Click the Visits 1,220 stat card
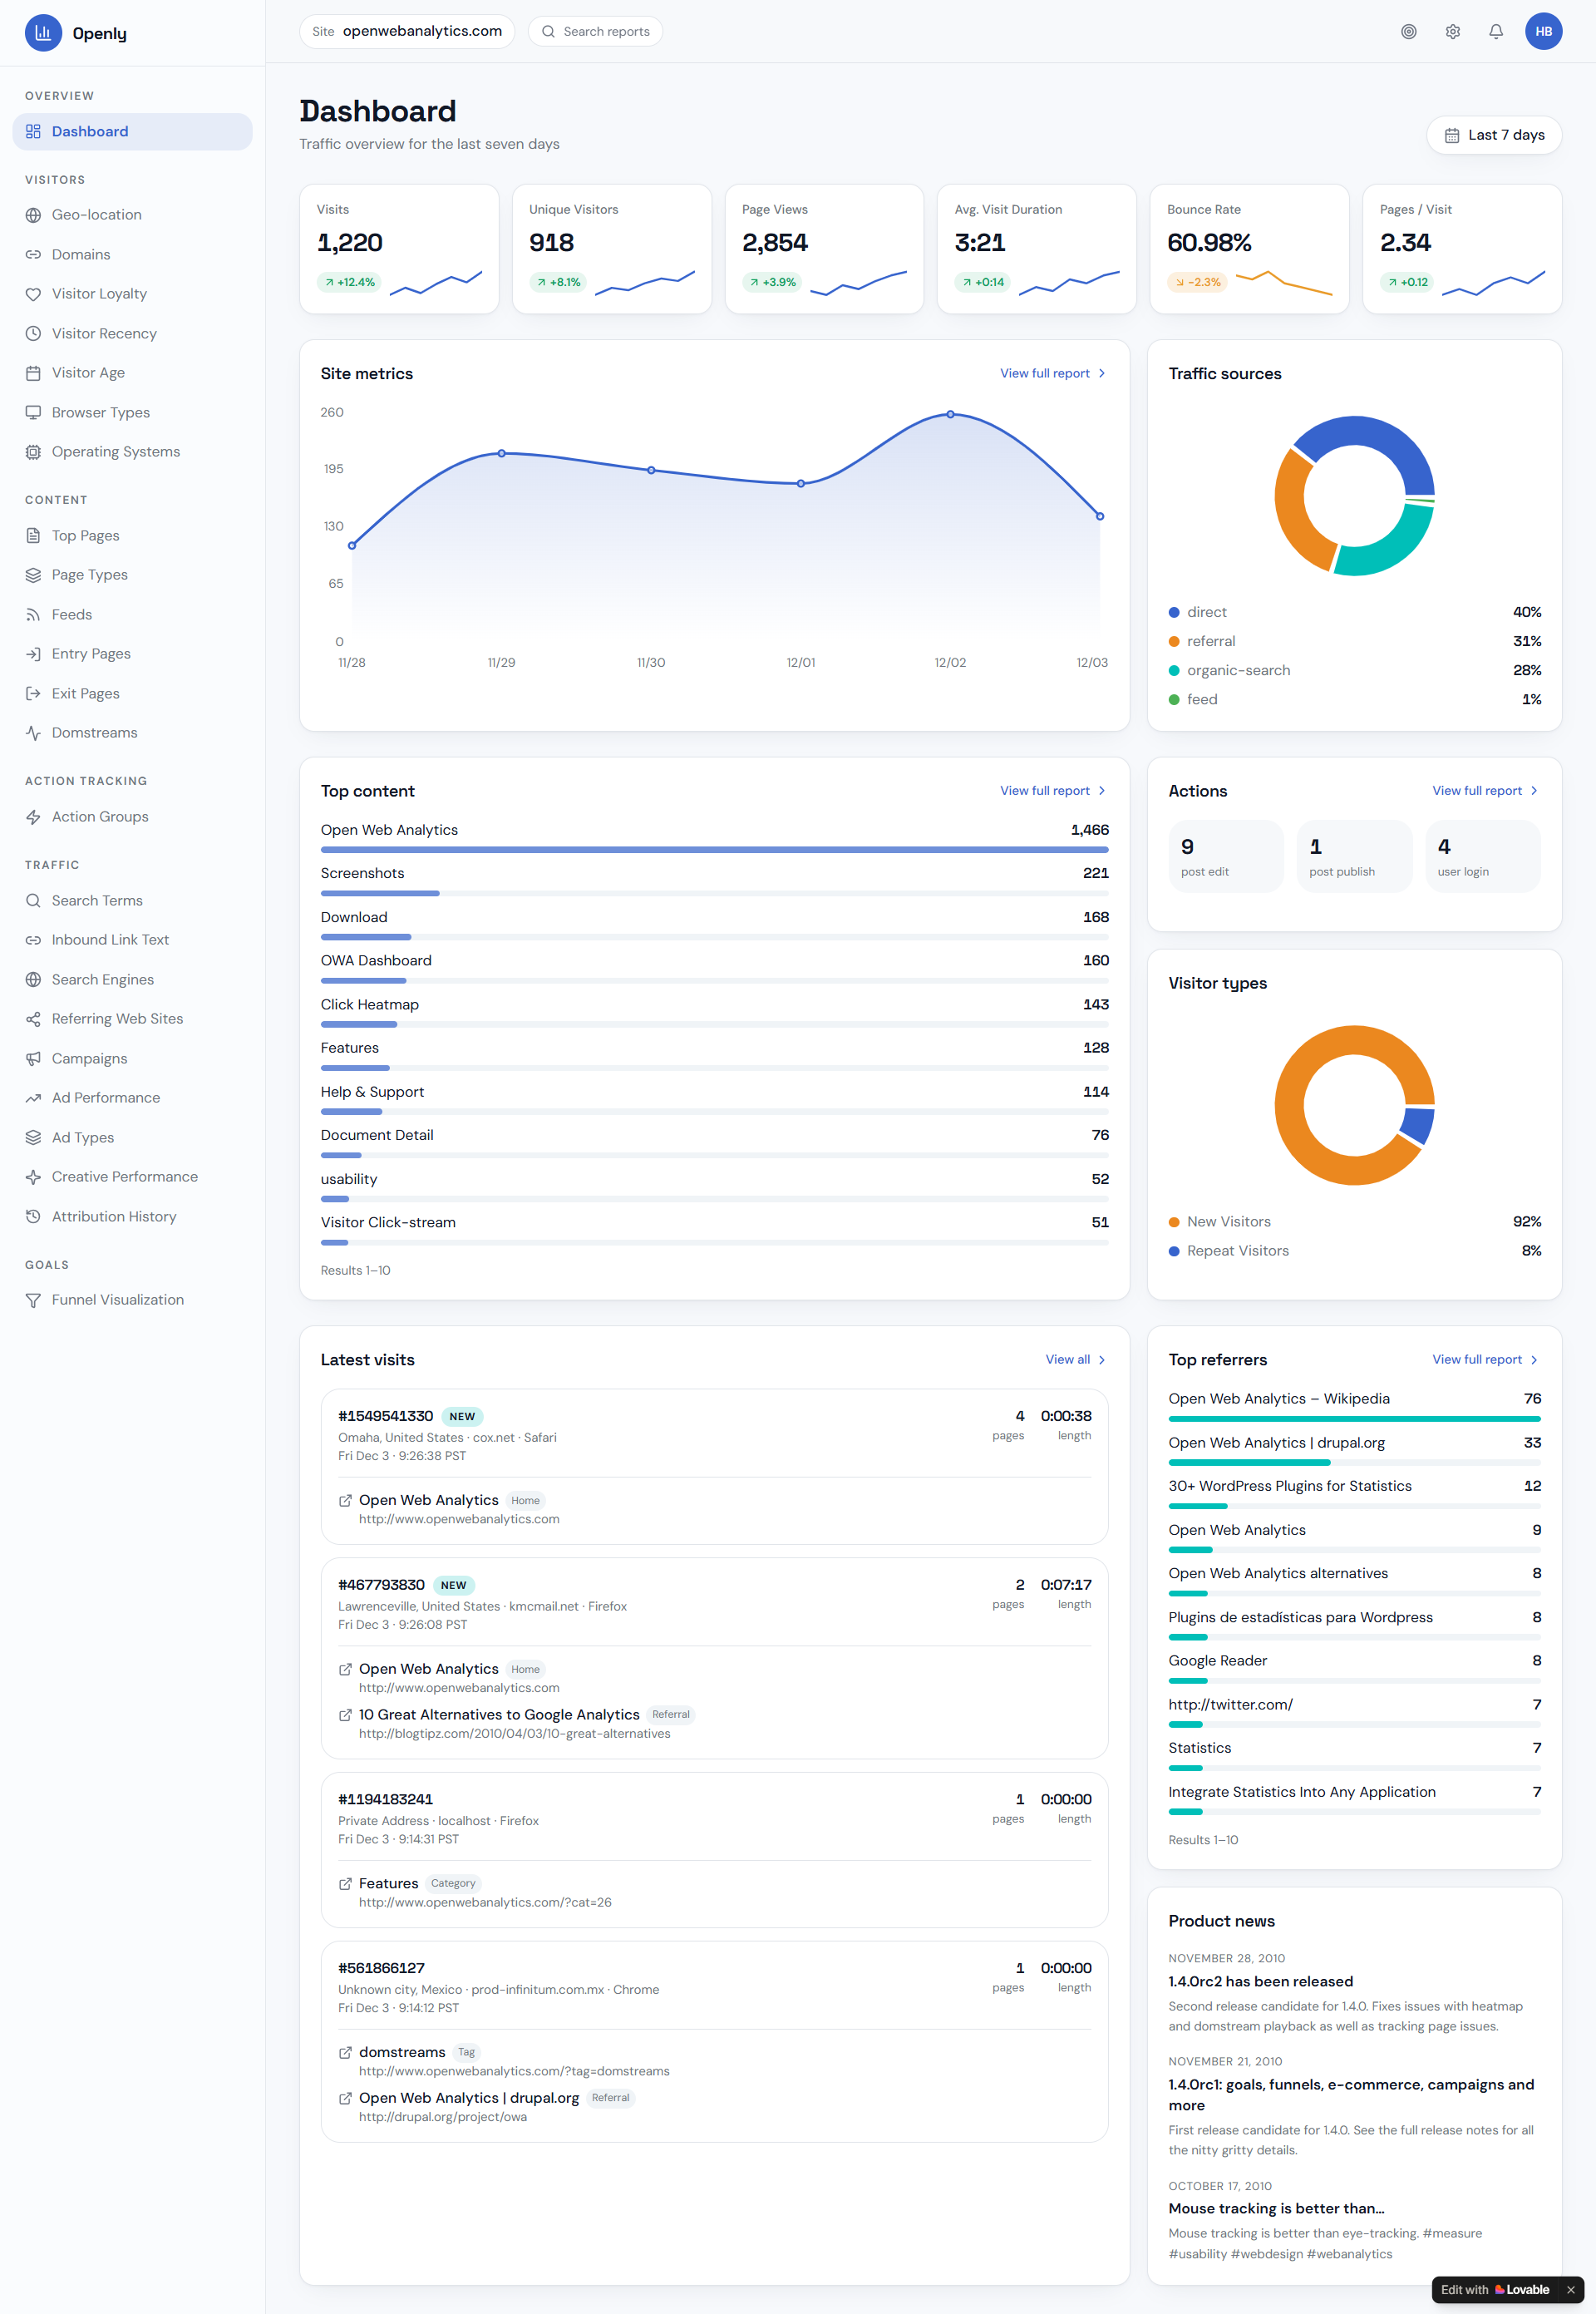Screen dimensions: 1596x2314 pyautogui.click(x=399, y=249)
